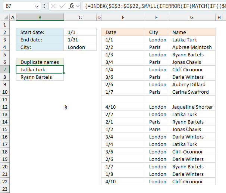Click date 1/3 in row 5

[x=123, y=55]
